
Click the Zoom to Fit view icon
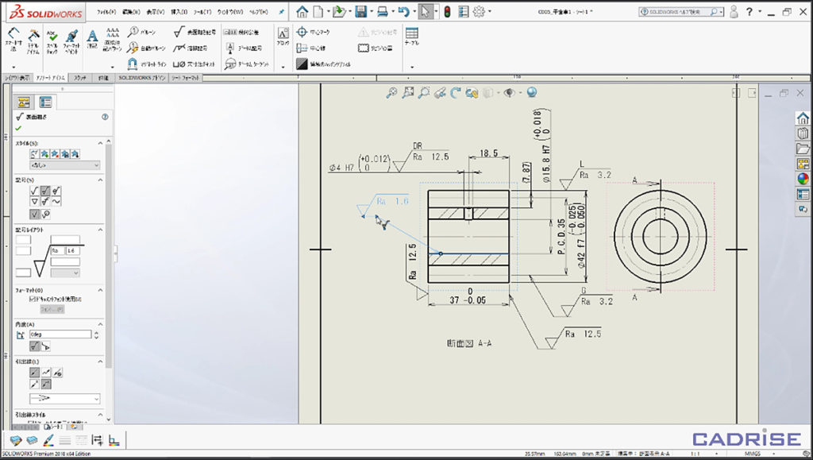pos(391,93)
